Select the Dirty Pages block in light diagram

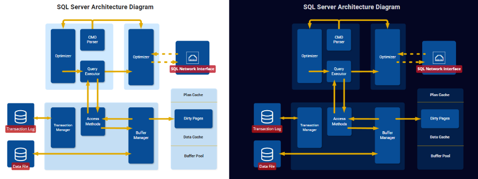point(193,119)
